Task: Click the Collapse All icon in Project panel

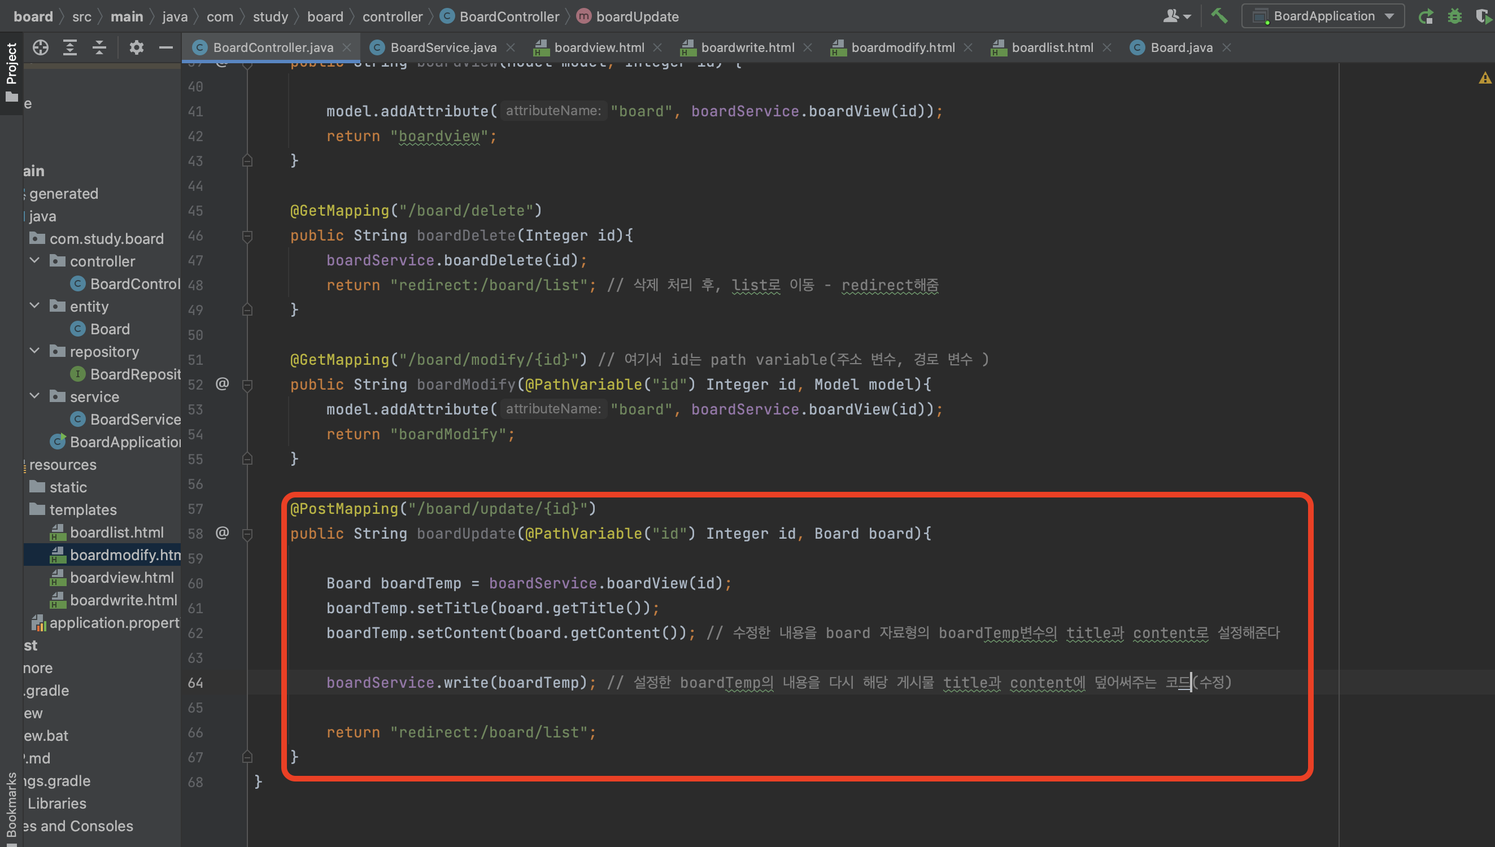Action: (99, 47)
